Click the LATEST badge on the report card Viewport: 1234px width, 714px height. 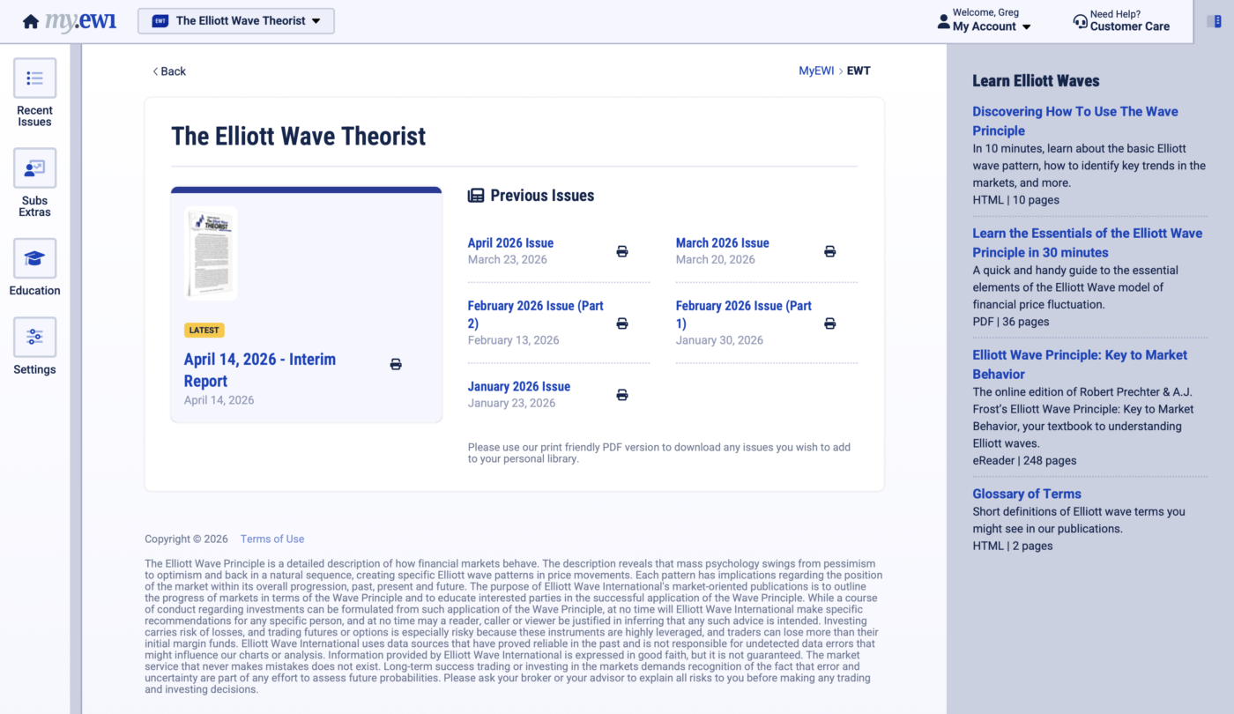(204, 331)
